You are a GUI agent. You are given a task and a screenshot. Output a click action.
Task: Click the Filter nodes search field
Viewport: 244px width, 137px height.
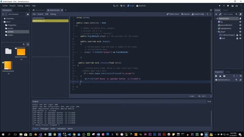click(230, 14)
